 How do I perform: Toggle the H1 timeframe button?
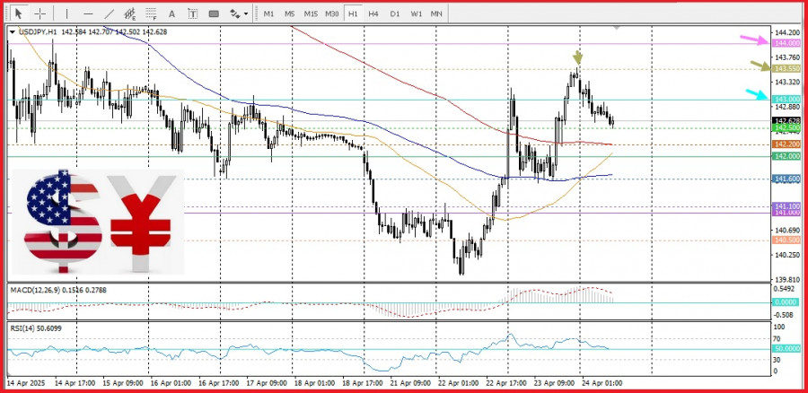[353, 13]
